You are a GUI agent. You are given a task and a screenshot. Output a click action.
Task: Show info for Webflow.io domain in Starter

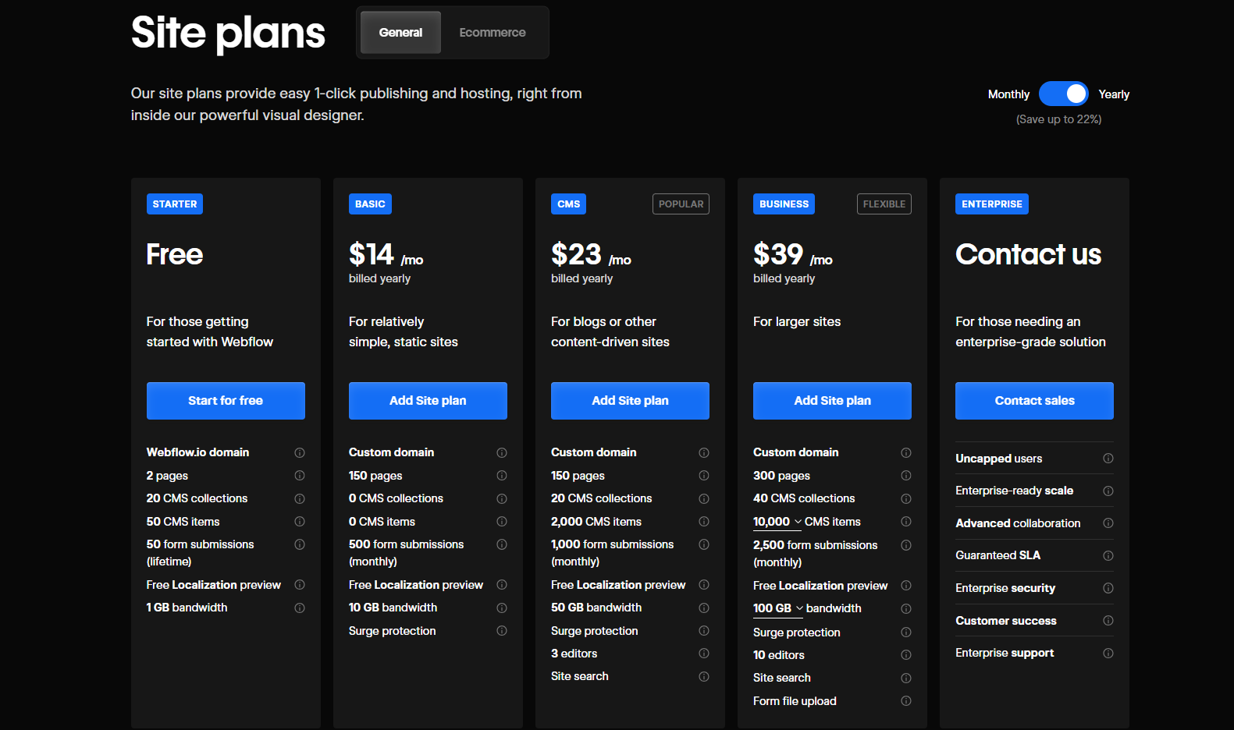pyautogui.click(x=300, y=453)
